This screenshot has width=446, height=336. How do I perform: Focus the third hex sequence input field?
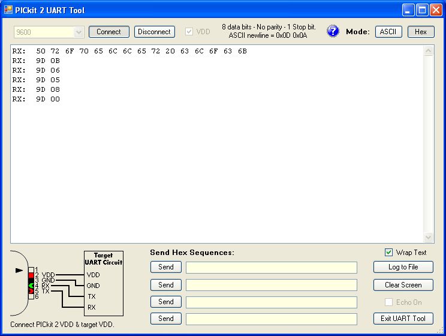point(272,302)
